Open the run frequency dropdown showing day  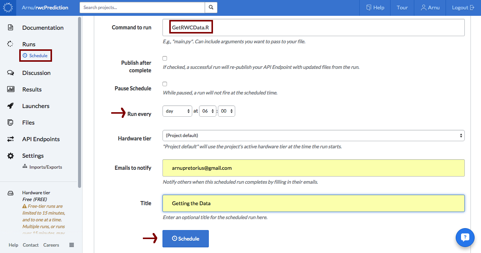pyautogui.click(x=177, y=111)
